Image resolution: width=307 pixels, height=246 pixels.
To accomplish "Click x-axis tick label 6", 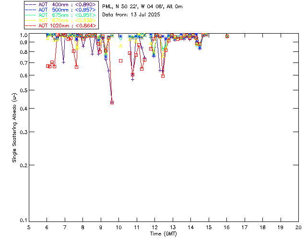I will (47, 228).
